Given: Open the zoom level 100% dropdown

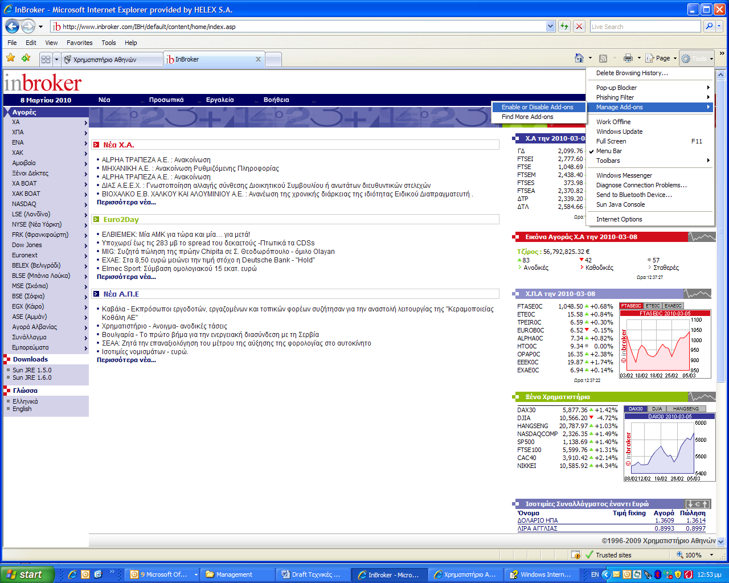Looking at the screenshot, I should (x=711, y=555).
